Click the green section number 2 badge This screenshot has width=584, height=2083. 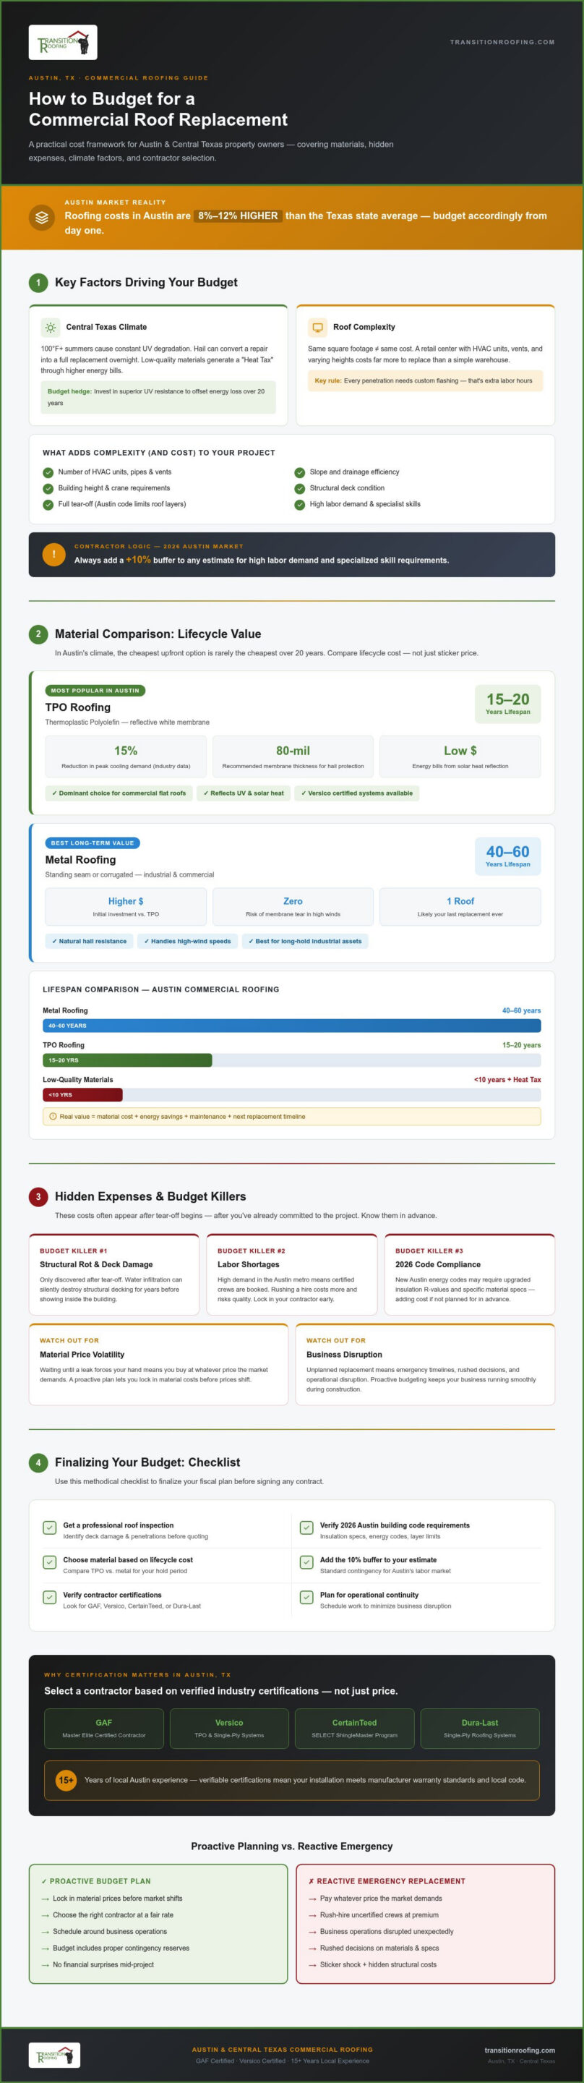38,634
